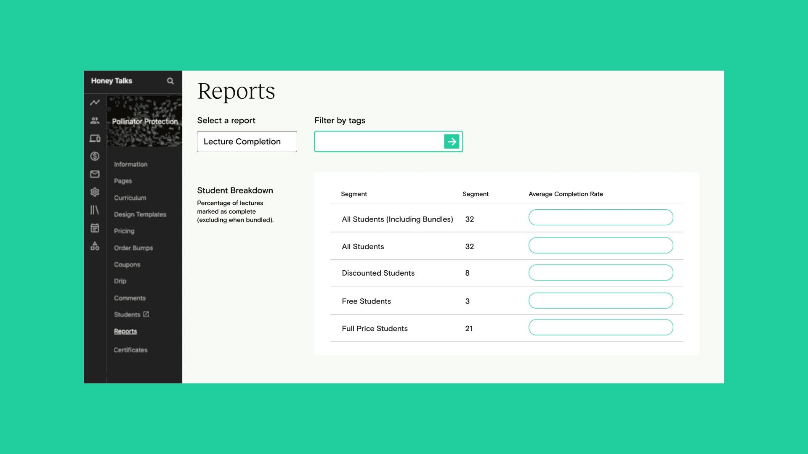This screenshot has height=454, width=808.
Task: Open the users people icon
Action: pyautogui.click(x=95, y=121)
